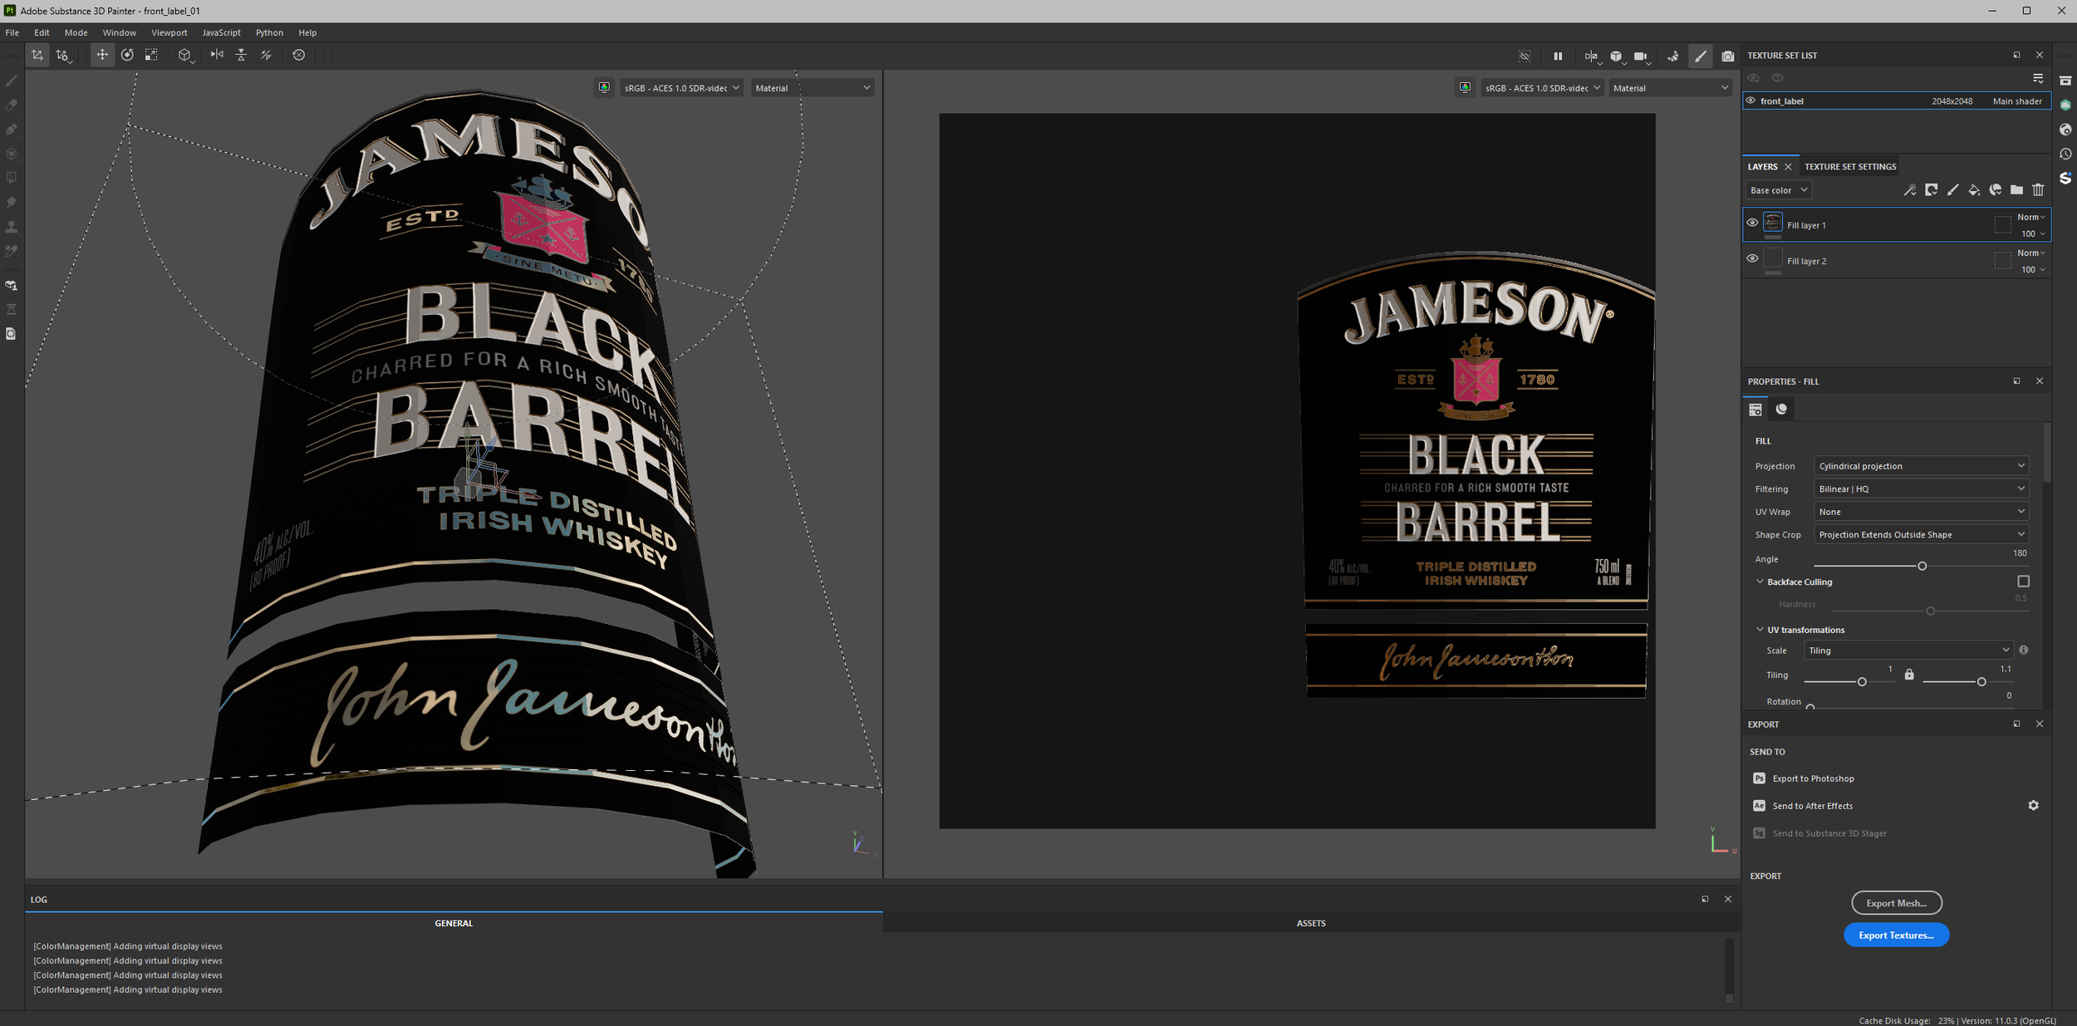Open blending mode Norm for Fill layer 1
Screen dimensions: 2077x1026
(x=2031, y=217)
